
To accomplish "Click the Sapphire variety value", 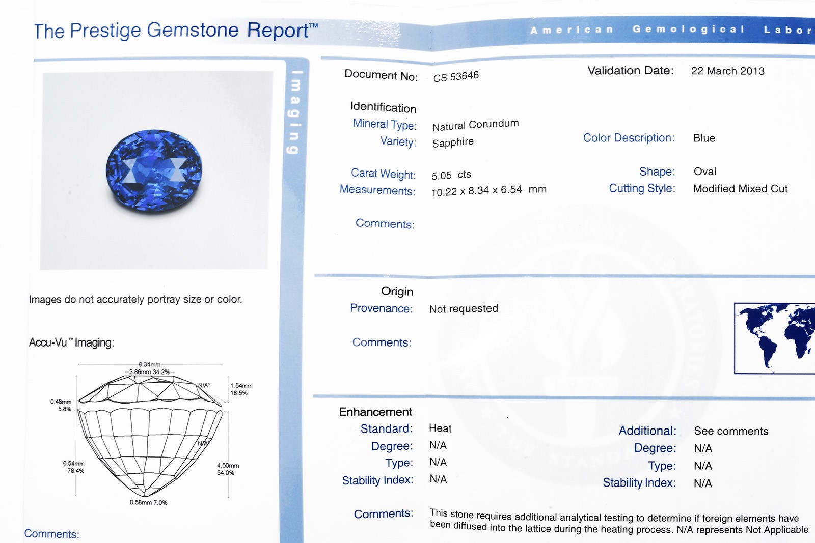I will coord(453,142).
